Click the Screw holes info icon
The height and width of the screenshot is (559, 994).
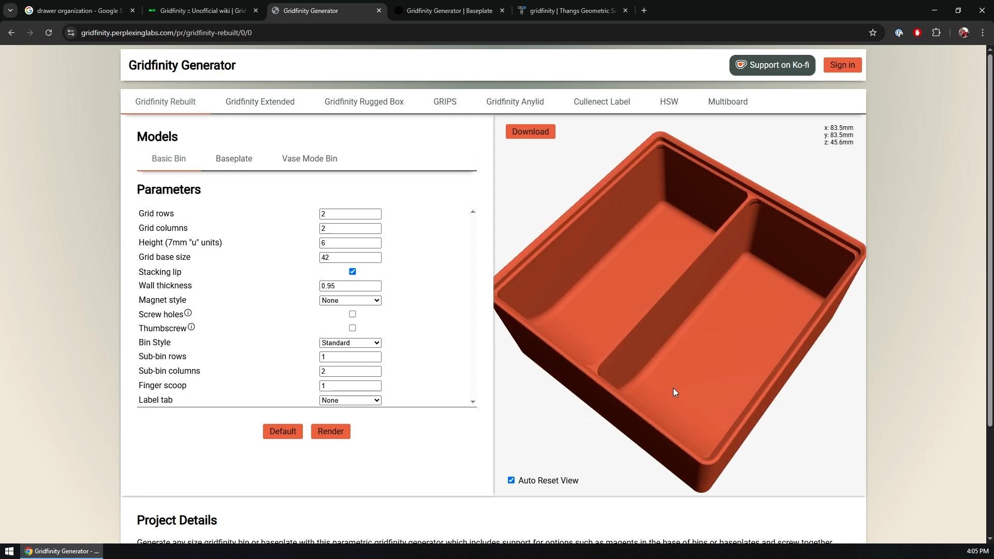pos(188,313)
